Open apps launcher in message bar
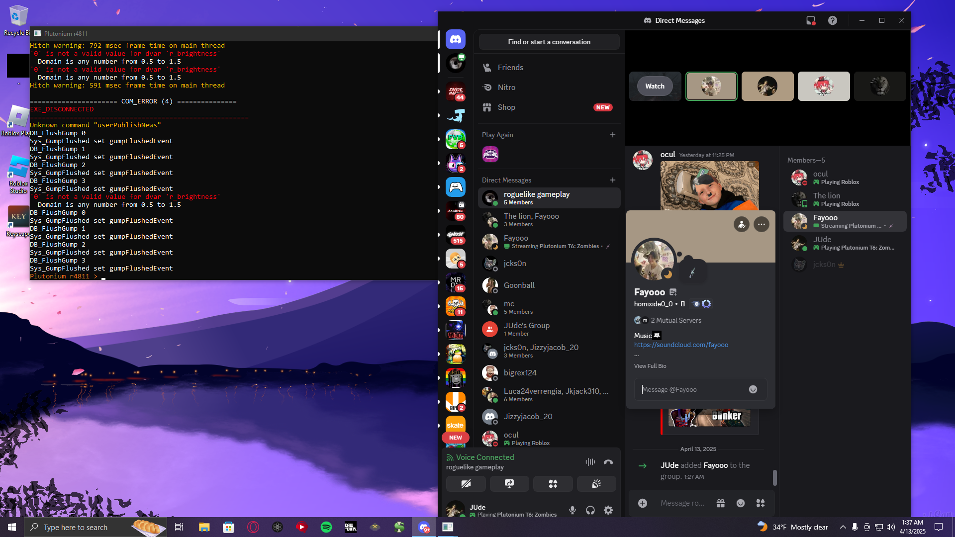 [761, 503]
